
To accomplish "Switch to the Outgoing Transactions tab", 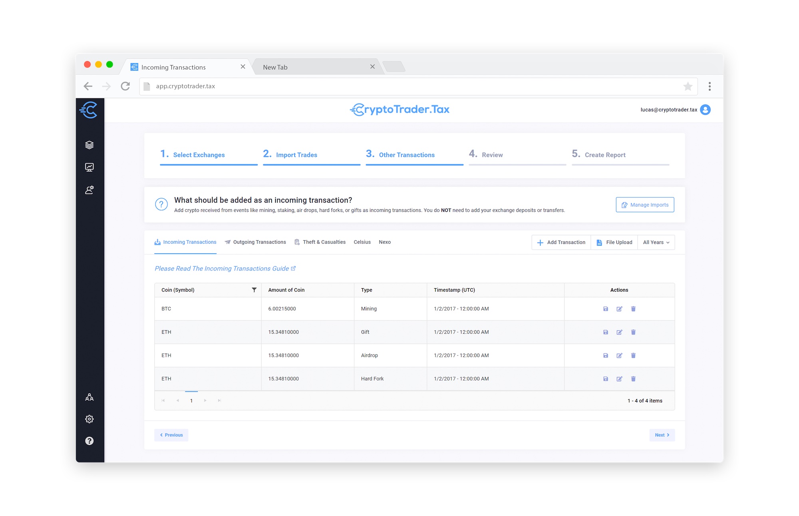I will tap(259, 242).
